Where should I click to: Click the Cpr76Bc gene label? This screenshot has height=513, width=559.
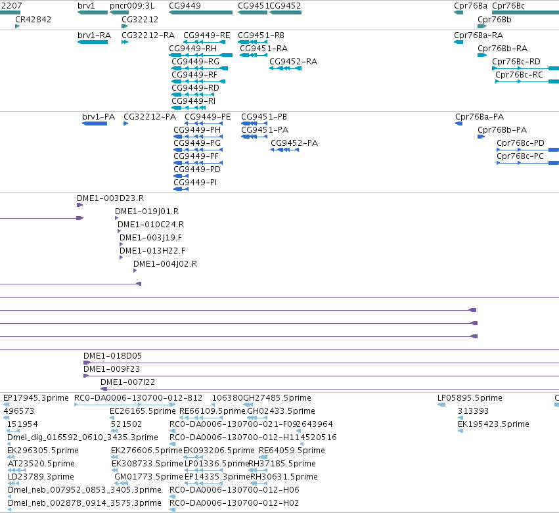(x=508, y=6)
